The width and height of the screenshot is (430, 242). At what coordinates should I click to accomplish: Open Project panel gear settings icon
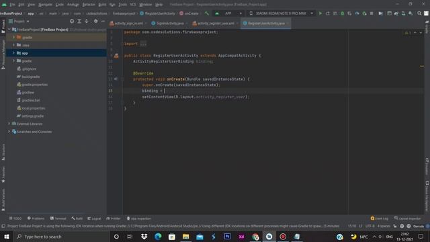[x=95, y=21]
